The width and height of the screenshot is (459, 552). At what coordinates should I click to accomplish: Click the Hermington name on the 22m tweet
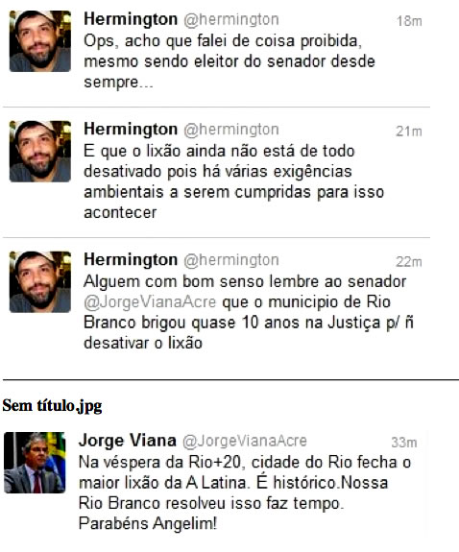coord(131,260)
